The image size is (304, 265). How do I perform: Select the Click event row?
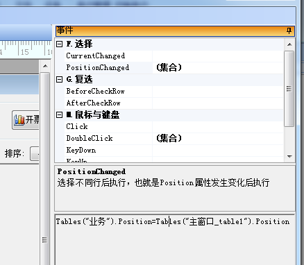pos(174,126)
